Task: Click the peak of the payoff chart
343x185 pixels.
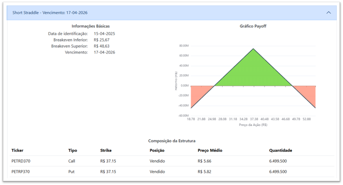Action: point(253,49)
